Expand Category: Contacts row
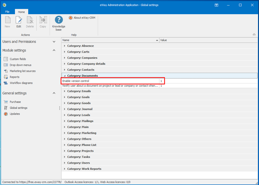Image resolution: width=259 pixels, height=185 pixels. (64, 70)
